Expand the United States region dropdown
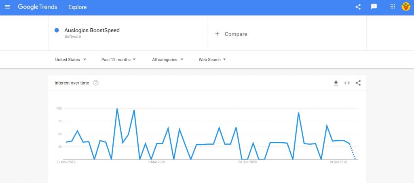Image resolution: width=414 pixels, height=183 pixels. click(70, 60)
